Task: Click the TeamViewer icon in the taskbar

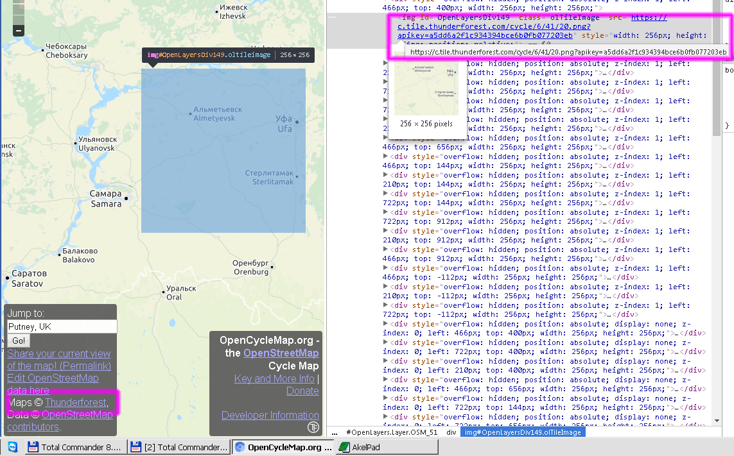Action: tap(12, 447)
